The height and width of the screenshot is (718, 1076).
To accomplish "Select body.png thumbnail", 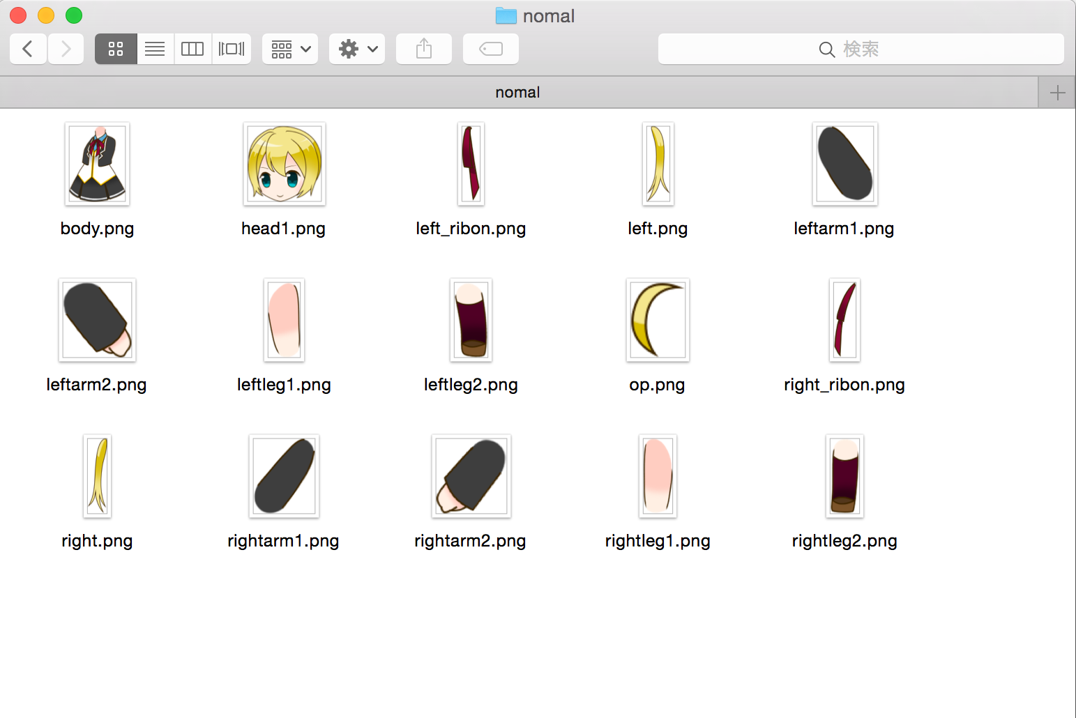I will click(98, 164).
